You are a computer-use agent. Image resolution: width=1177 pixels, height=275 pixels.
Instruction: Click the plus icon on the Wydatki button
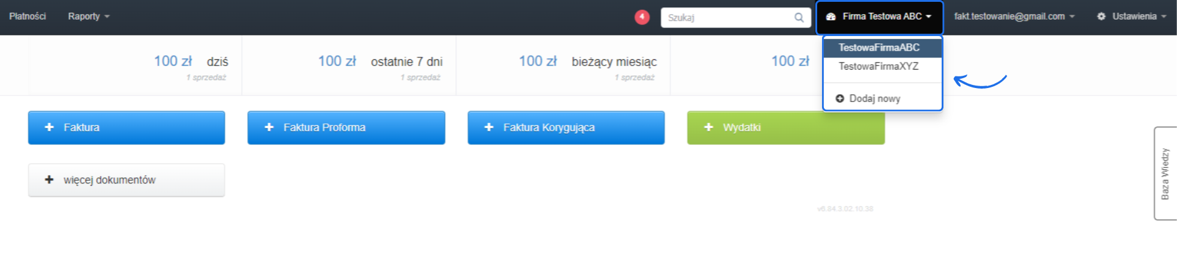[709, 127]
